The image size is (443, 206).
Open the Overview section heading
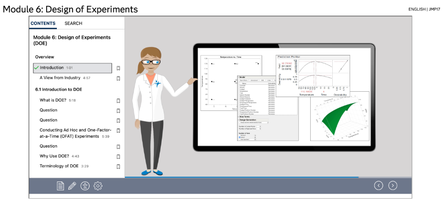coord(45,57)
